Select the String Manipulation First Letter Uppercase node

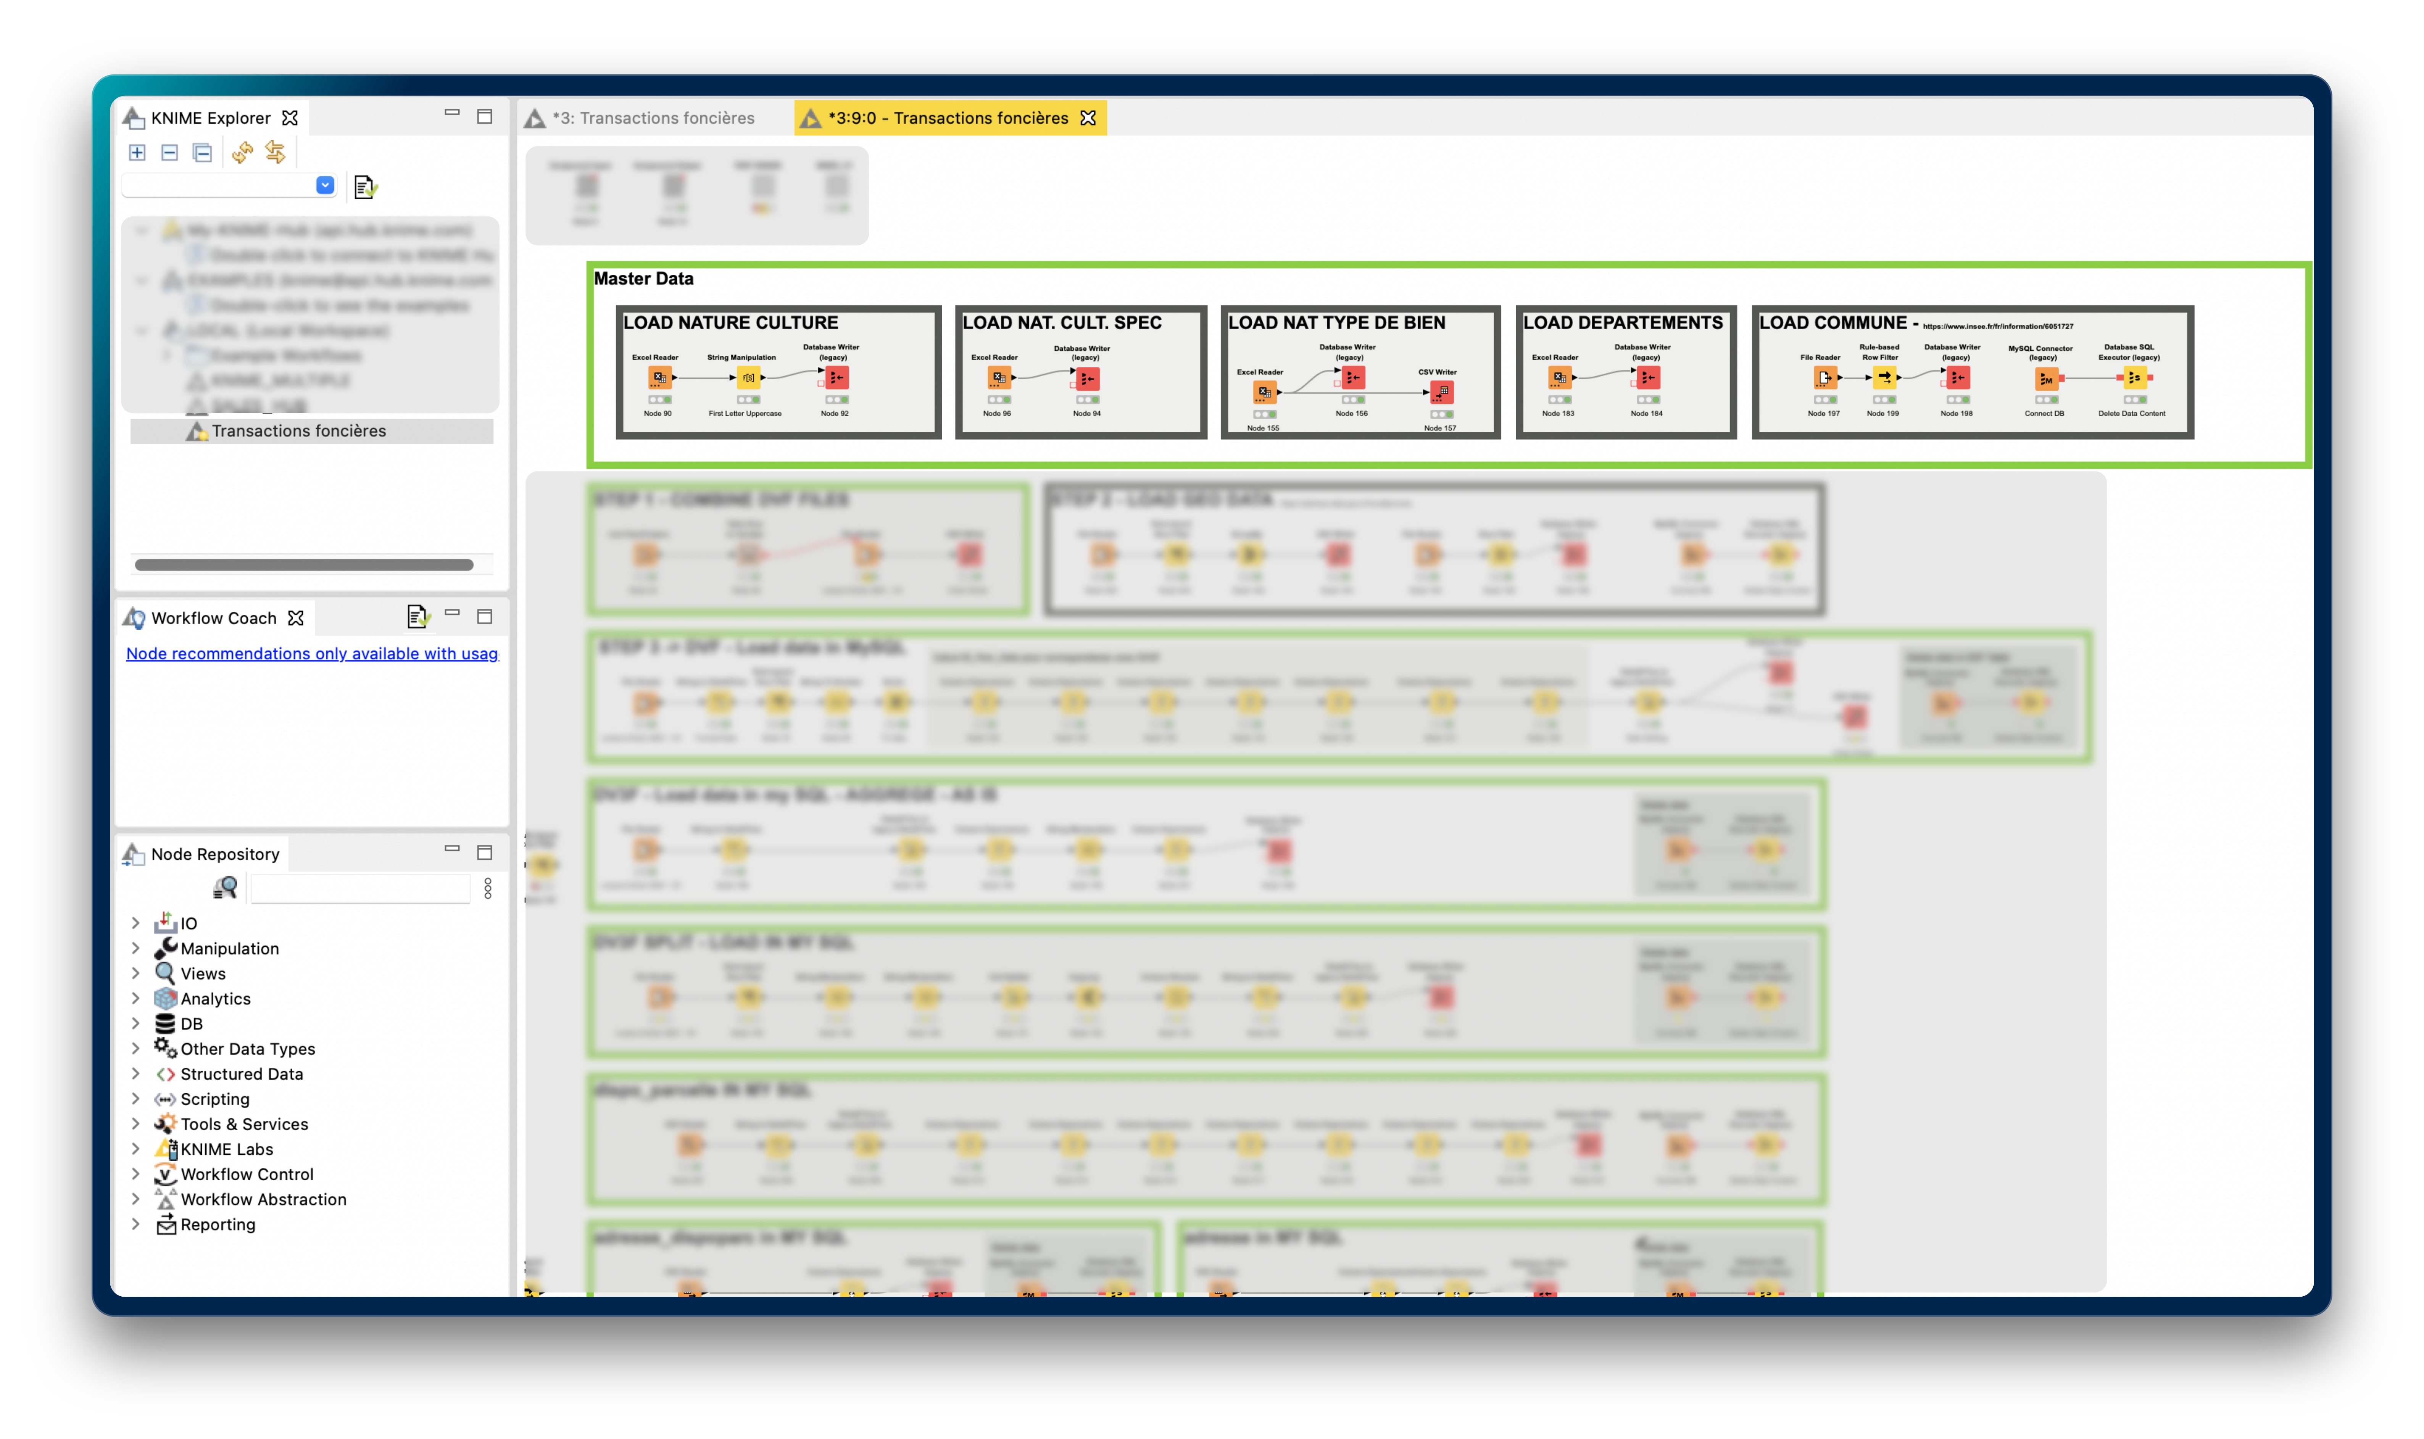pyautogui.click(x=748, y=378)
